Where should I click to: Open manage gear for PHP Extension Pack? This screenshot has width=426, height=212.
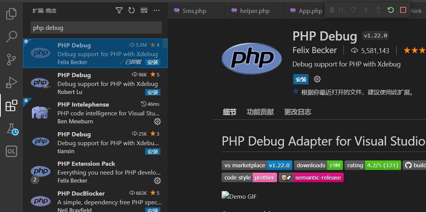(x=157, y=181)
